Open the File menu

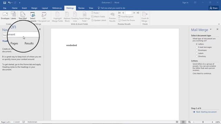click(x=4, y=8)
